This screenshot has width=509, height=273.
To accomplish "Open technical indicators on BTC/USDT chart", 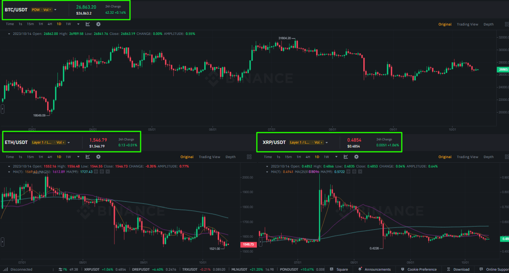I will [88, 24].
